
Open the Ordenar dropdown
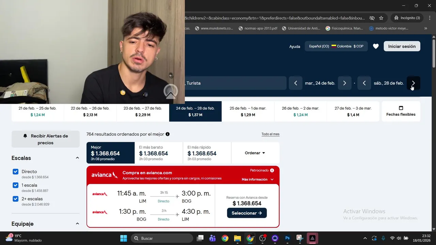(255, 153)
